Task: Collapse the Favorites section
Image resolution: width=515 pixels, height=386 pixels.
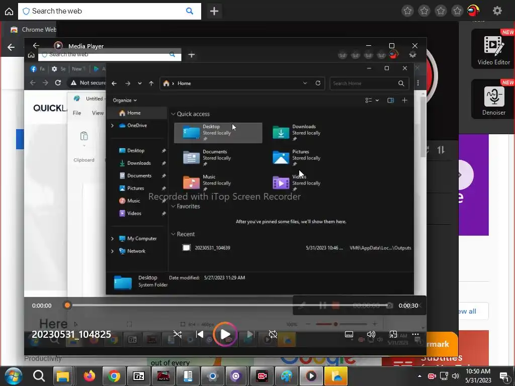Action: coord(173,206)
